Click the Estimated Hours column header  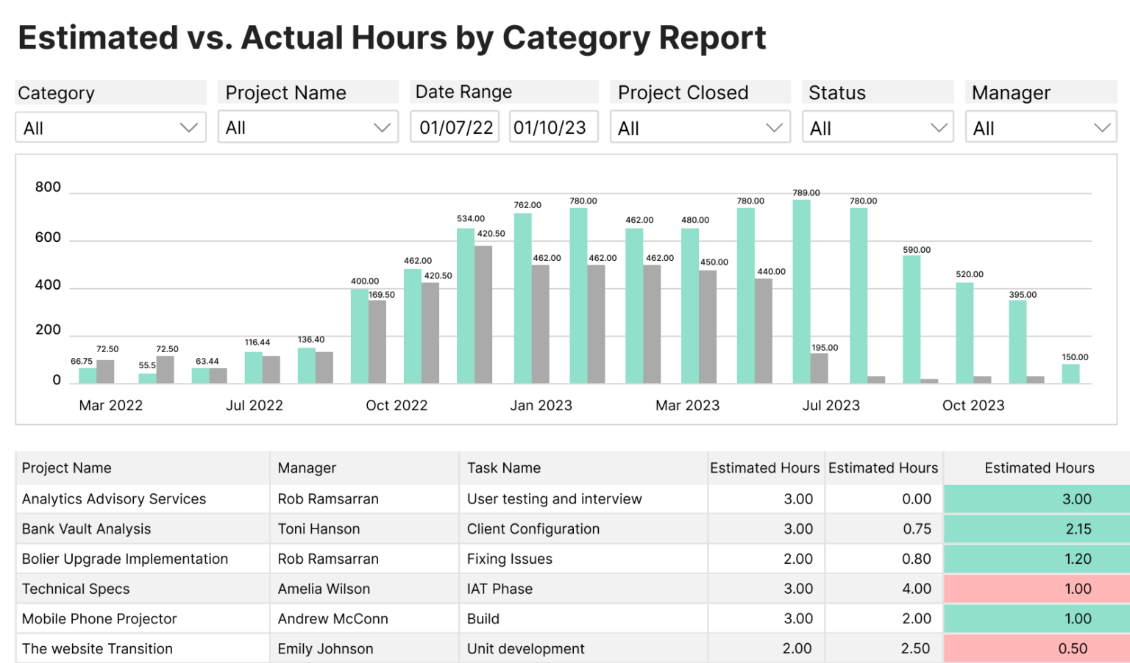click(764, 467)
